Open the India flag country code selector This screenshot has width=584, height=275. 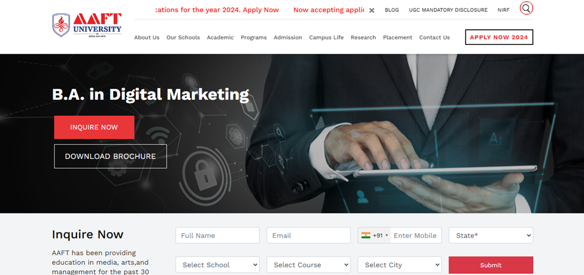tap(374, 235)
